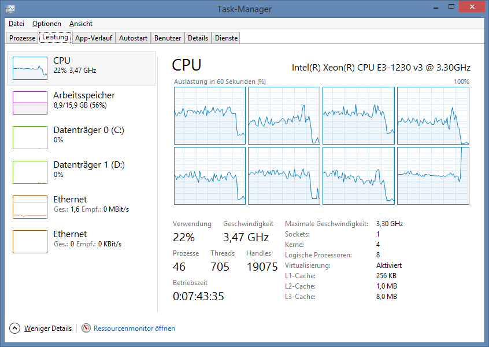Select the CPU usage thumbnail graph

[30, 68]
